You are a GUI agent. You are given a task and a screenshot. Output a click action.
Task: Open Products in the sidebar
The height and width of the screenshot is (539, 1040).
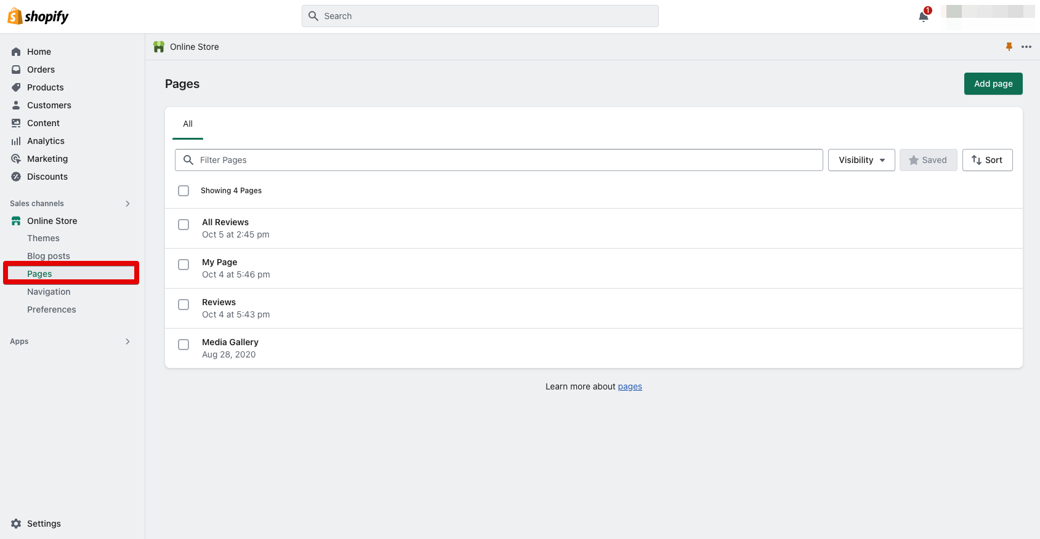[x=45, y=87]
